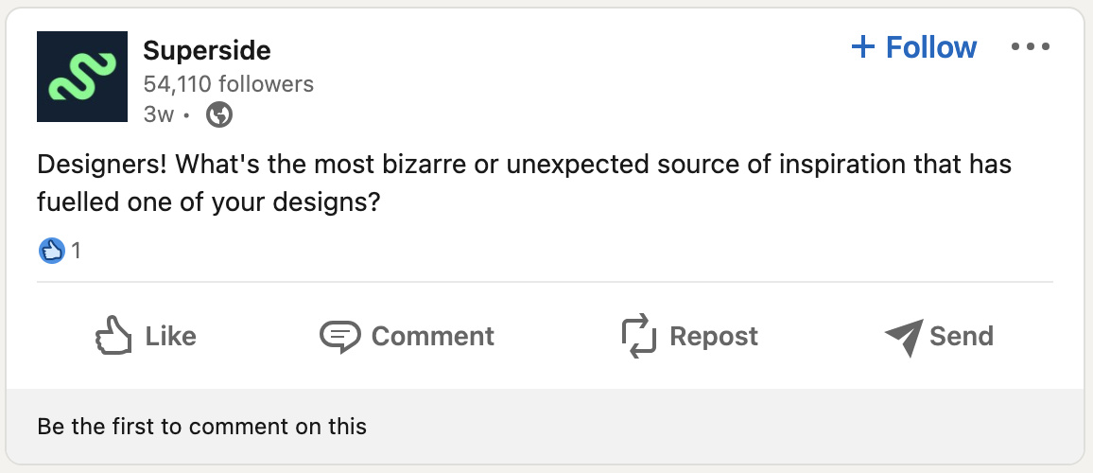Click the blue thumbs-up reaction icon
Image resolution: width=1093 pixels, height=473 pixels.
coord(52,251)
